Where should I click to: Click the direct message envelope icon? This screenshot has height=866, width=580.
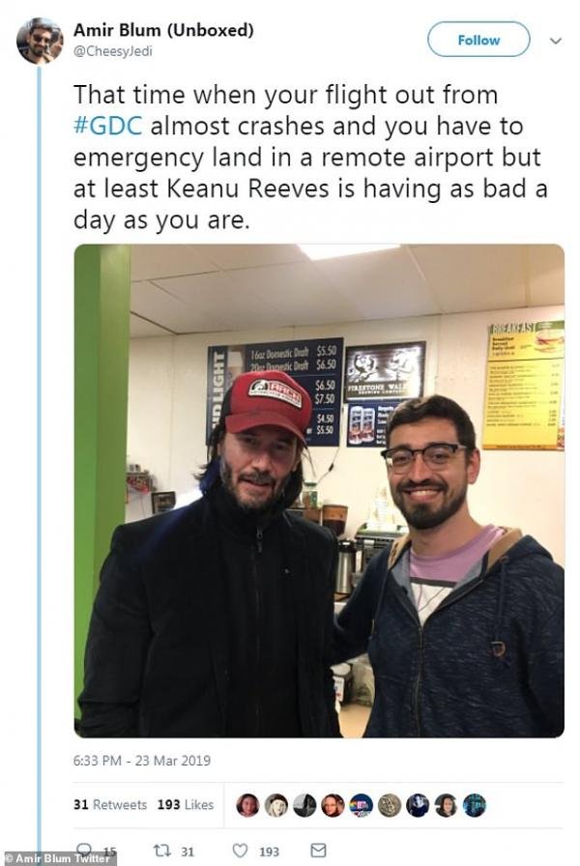pyautogui.click(x=319, y=850)
